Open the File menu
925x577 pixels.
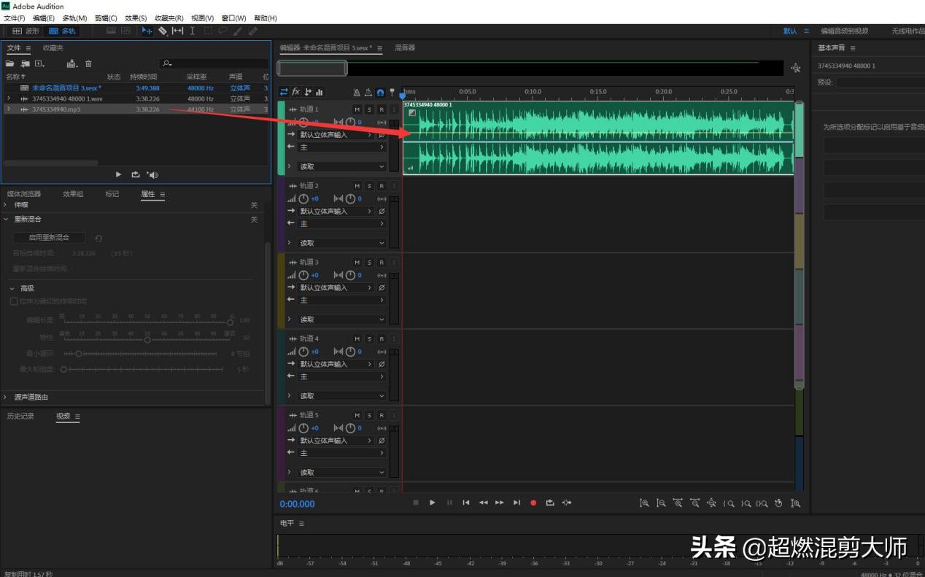(x=15, y=18)
